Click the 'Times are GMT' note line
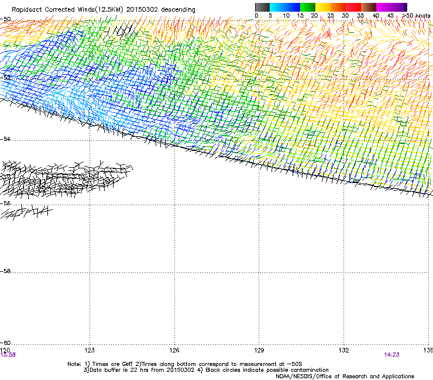This screenshot has height=380, width=433. click(185, 364)
